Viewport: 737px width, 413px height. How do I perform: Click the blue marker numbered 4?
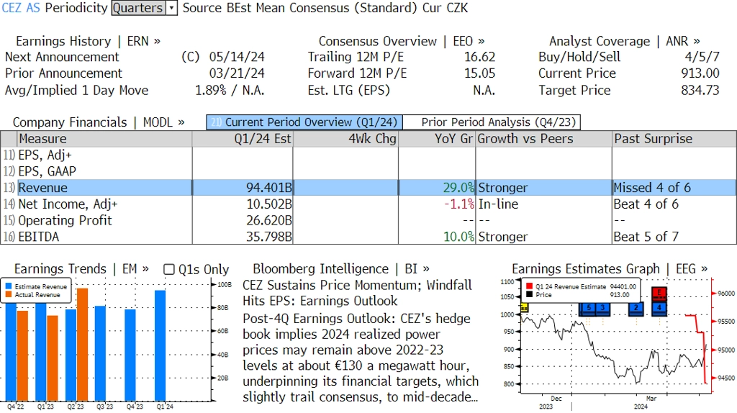point(659,308)
